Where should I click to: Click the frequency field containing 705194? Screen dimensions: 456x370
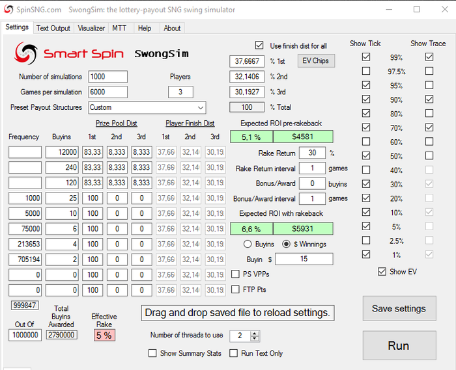25,259
